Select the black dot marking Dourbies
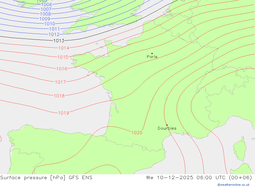Screen dimensions: 255x187 pyautogui.click(x=167, y=125)
